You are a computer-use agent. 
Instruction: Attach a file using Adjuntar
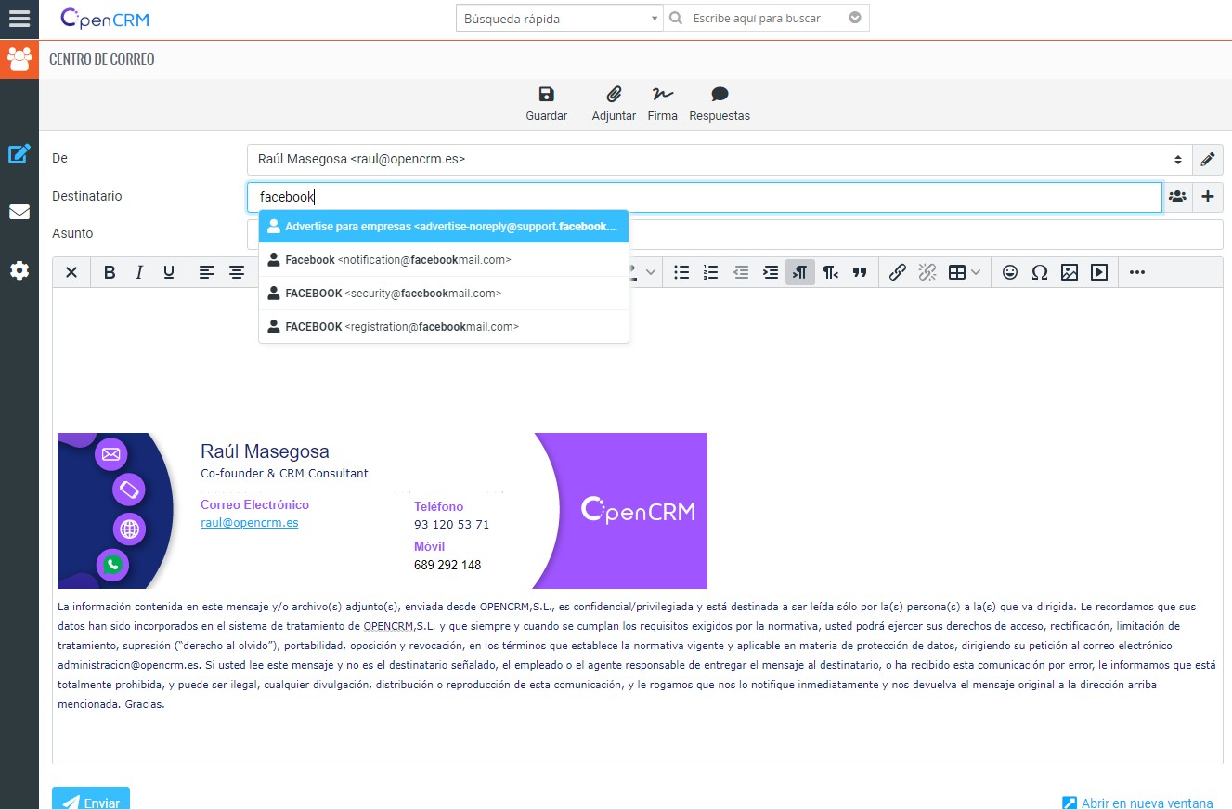click(x=614, y=104)
